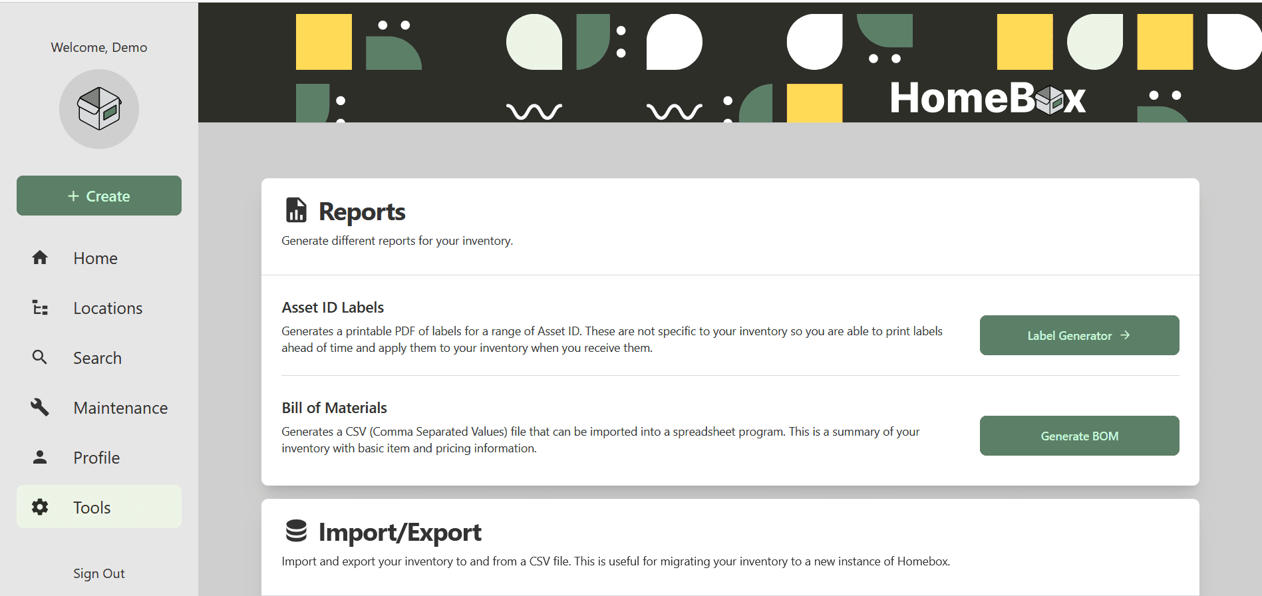Click the HomeBox logo in banner
Screen dimensions: 1262x596
tap(987, 98)
